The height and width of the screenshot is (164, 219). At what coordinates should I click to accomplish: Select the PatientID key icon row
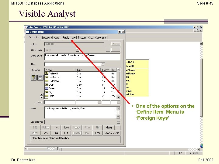(47, 73)
